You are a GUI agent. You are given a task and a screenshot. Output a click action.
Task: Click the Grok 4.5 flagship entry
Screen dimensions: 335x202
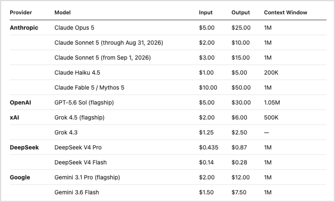79,117
